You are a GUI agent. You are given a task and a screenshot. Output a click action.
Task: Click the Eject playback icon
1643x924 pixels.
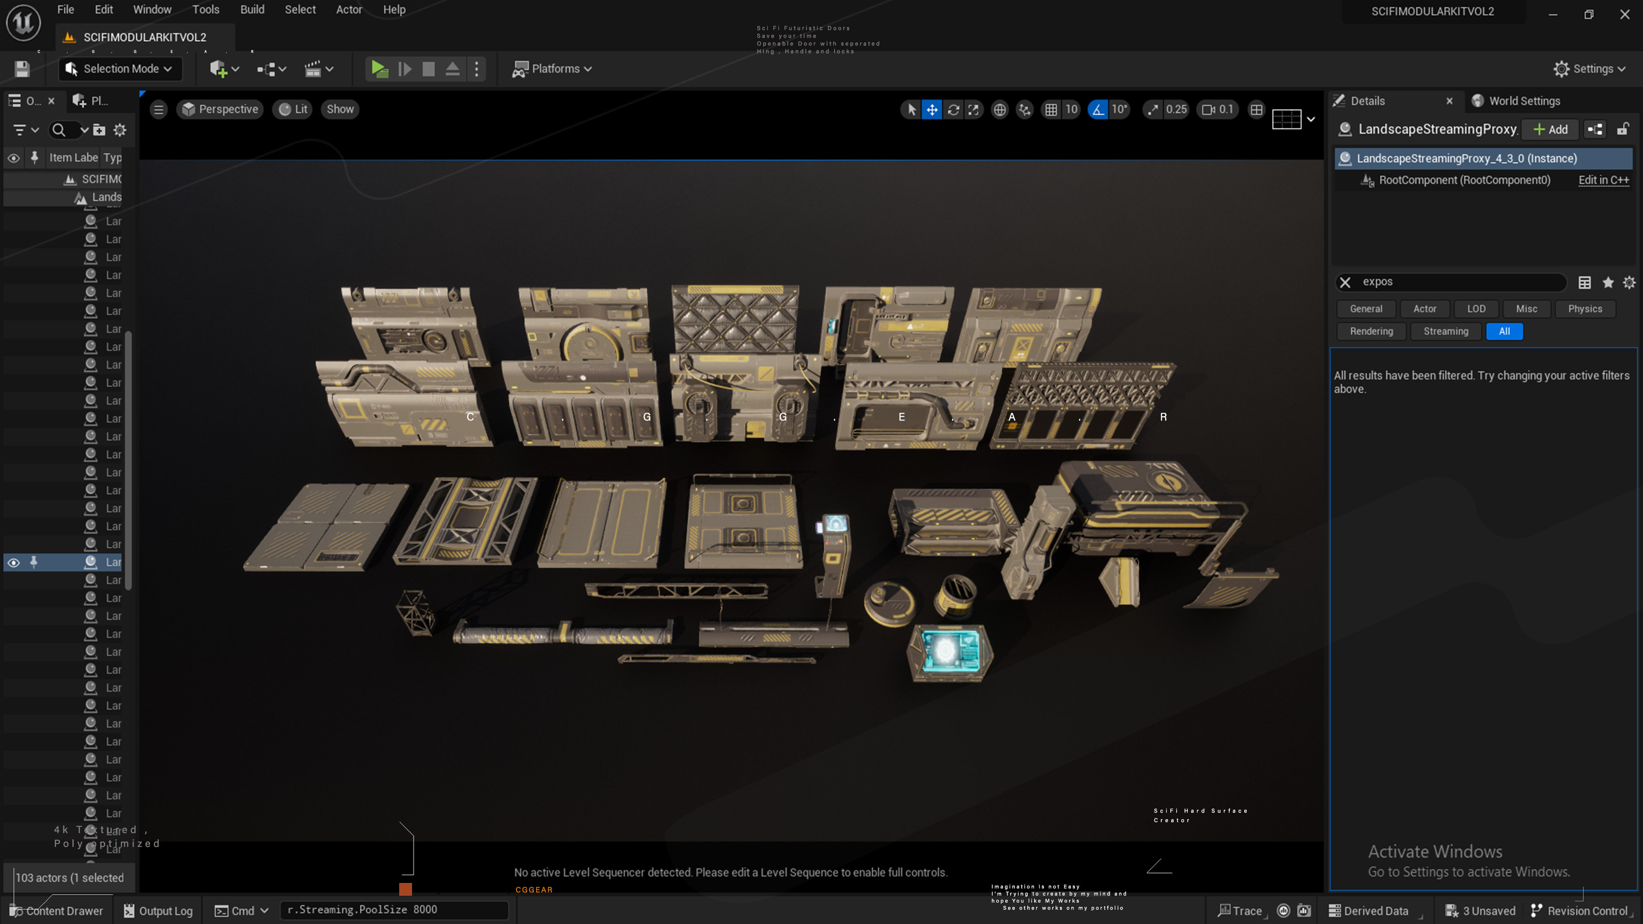(x=452, y=69)
